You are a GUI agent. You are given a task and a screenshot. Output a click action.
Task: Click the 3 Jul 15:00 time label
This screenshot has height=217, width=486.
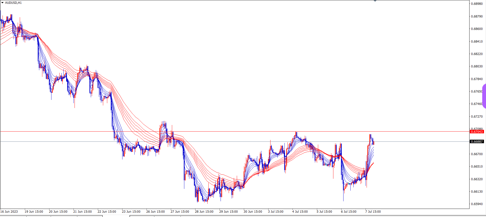click(276, 212)
